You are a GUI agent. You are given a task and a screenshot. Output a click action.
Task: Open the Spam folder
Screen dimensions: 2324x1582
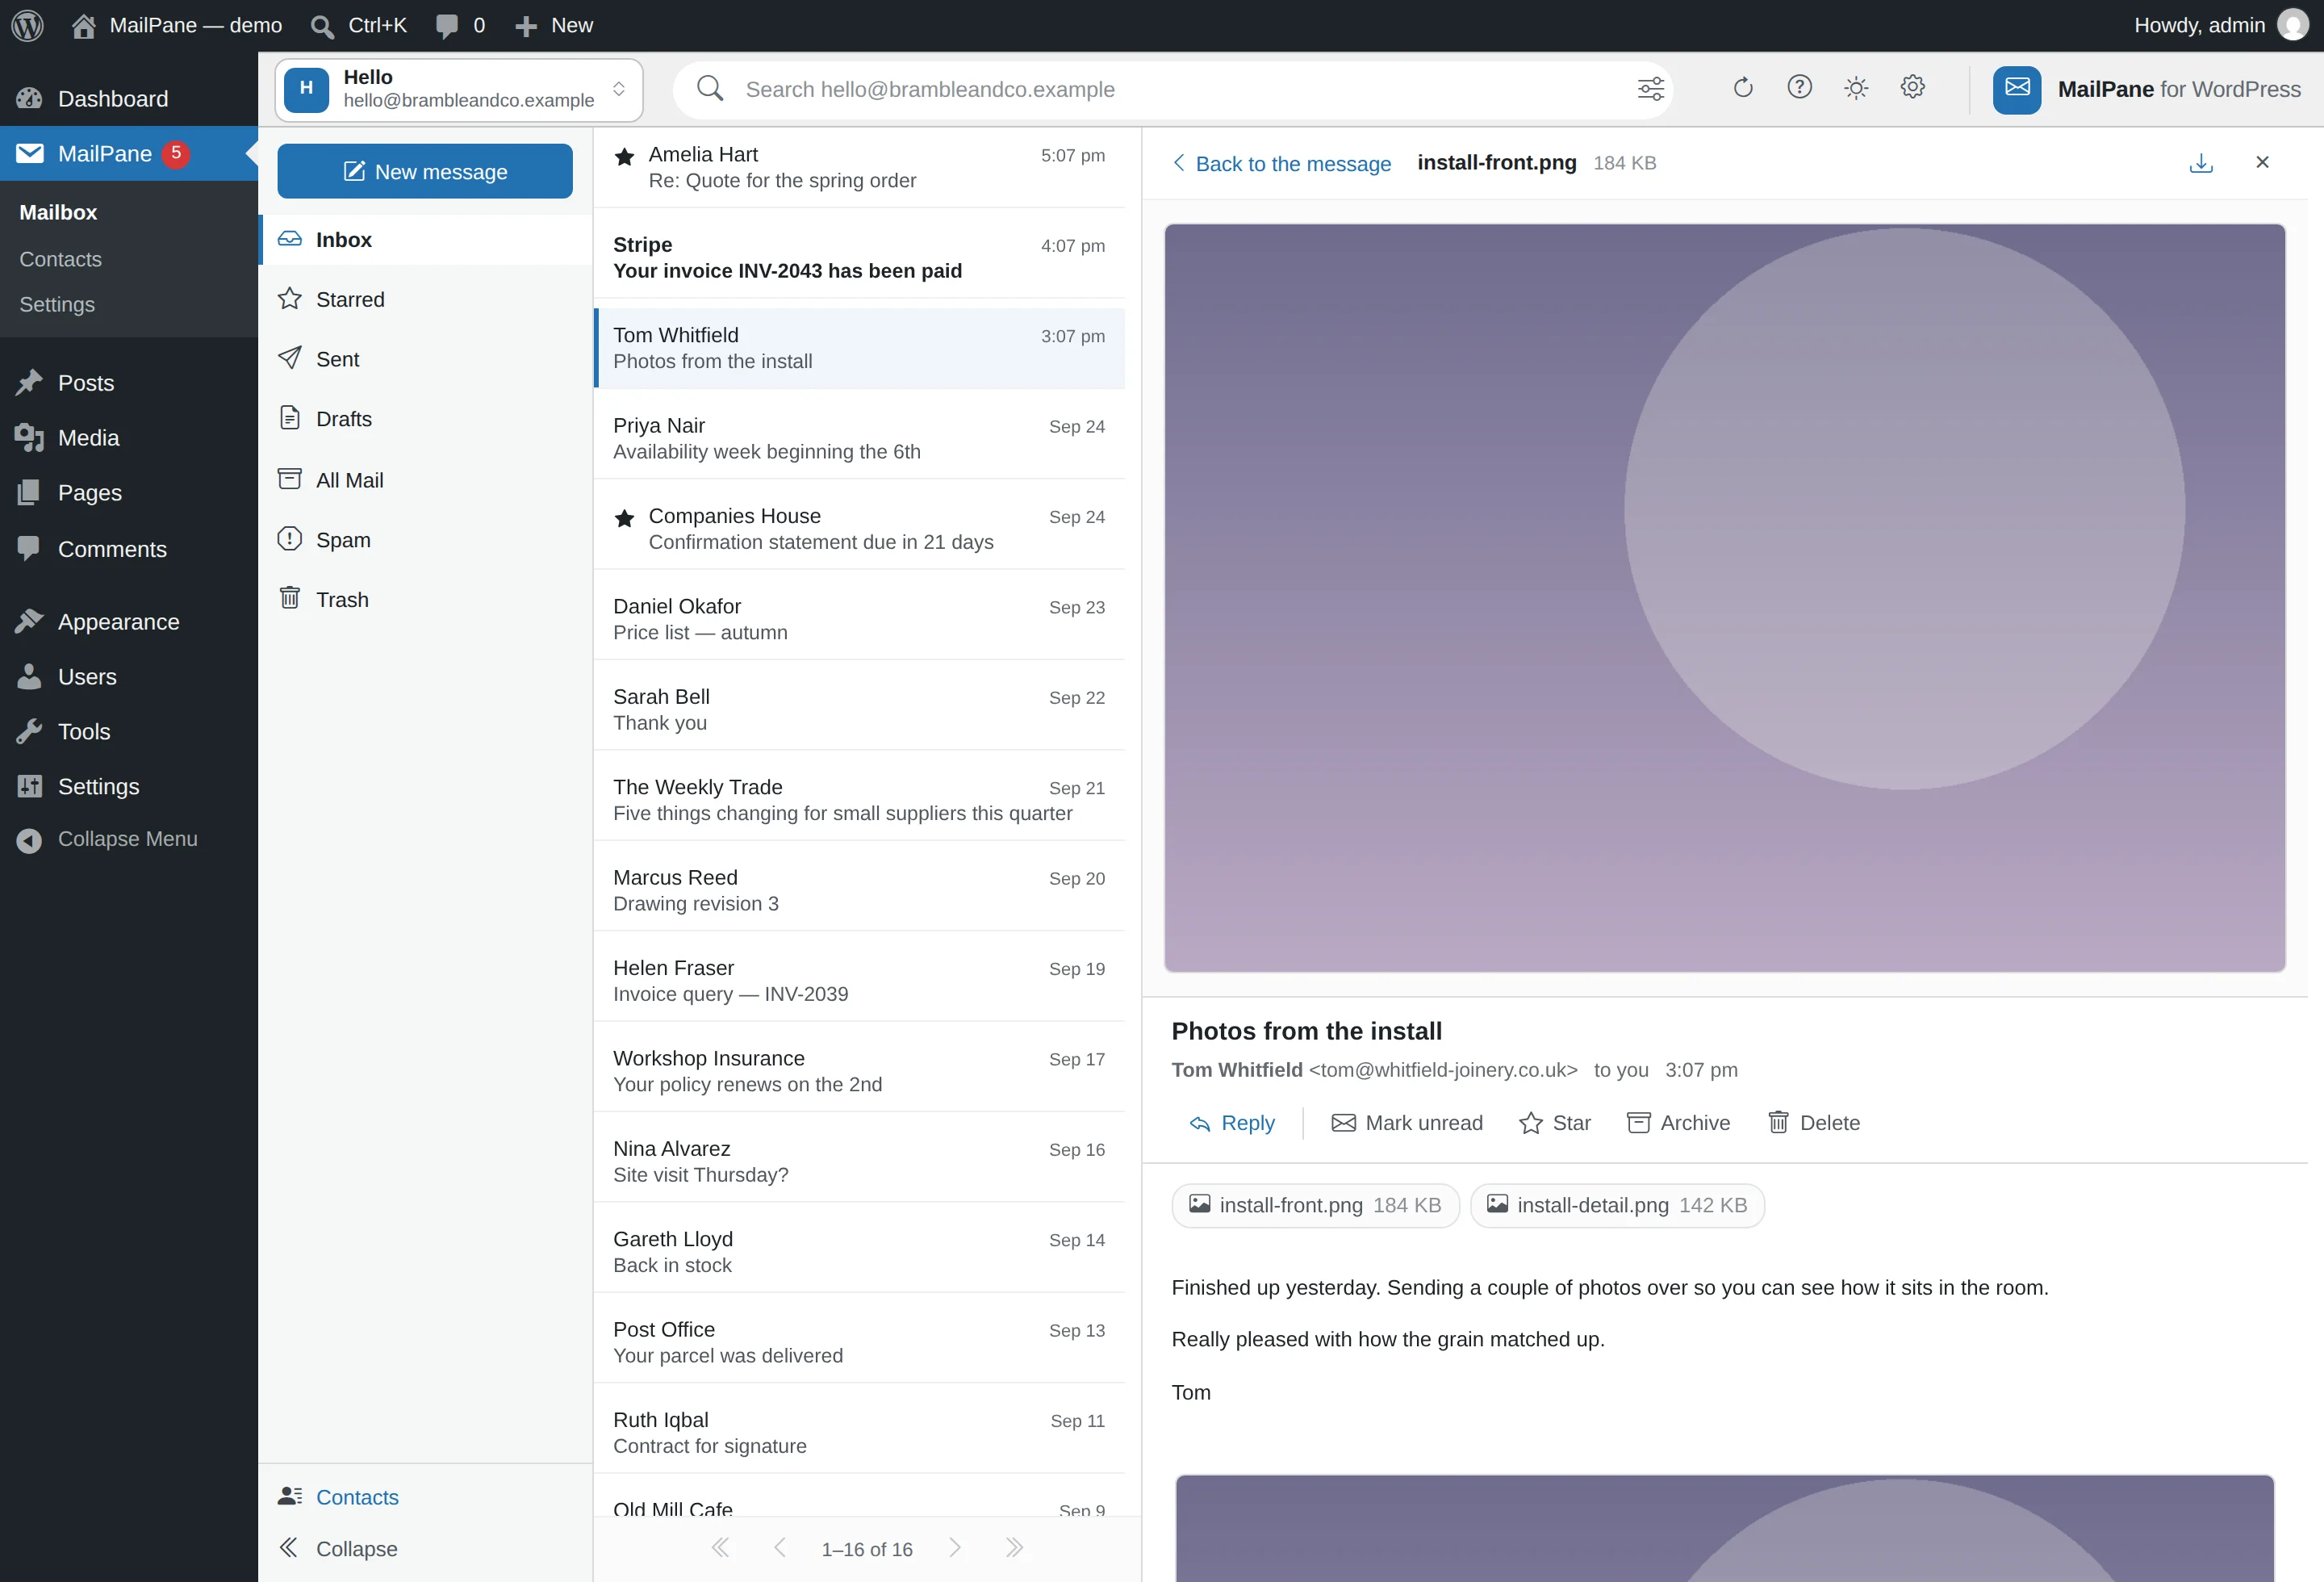point(426,540)
